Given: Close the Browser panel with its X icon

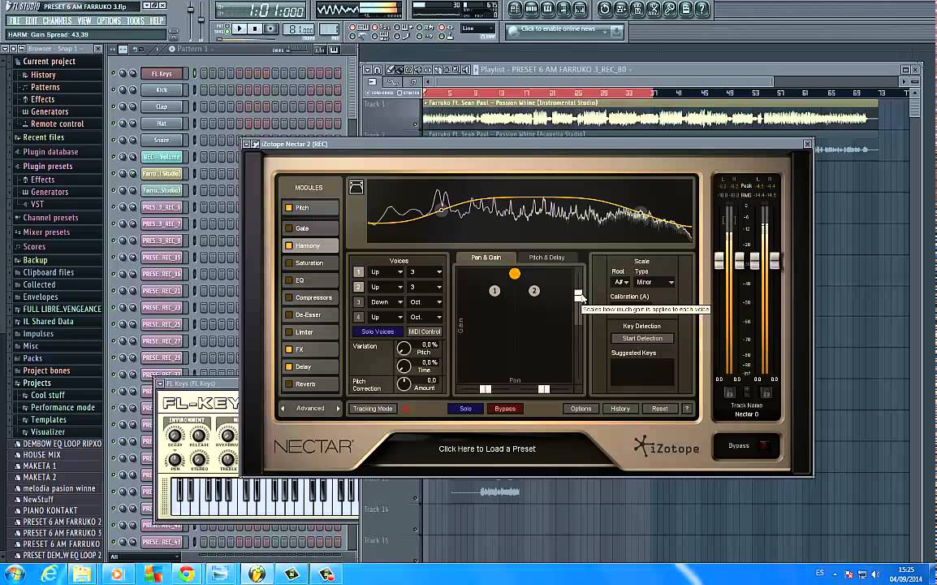Looking at the screenshot, I should pyautogui.click(x=98, y=49).
